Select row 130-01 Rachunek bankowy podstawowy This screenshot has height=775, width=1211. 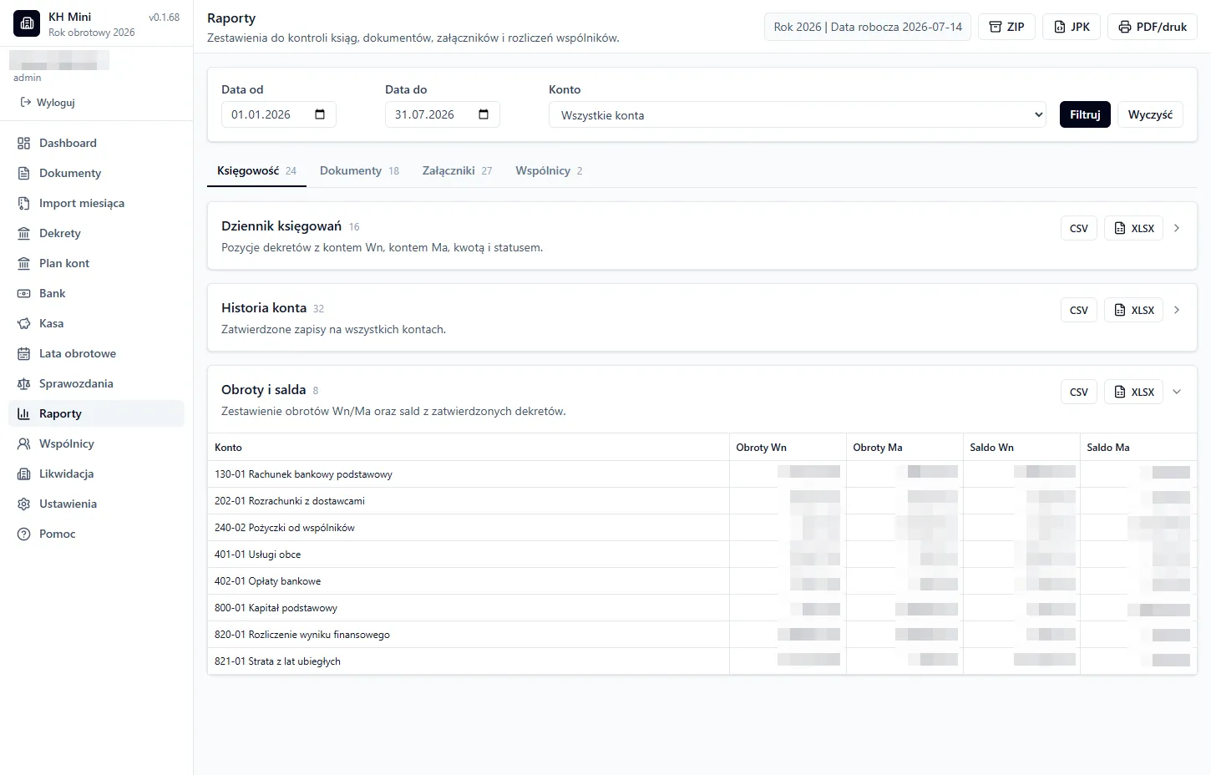[702, 474]
